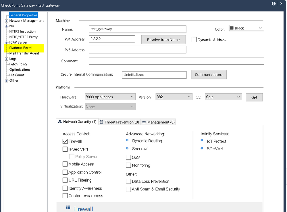Image resolution: width=287 pixels, height=212 pixels.
Task: Click the SD-WAN label
Action: click(x=215, y=149)
